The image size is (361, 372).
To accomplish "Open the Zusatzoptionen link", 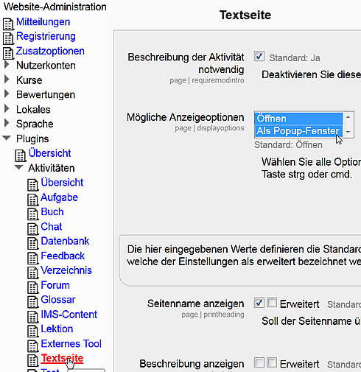I will (x=50, y=51).
